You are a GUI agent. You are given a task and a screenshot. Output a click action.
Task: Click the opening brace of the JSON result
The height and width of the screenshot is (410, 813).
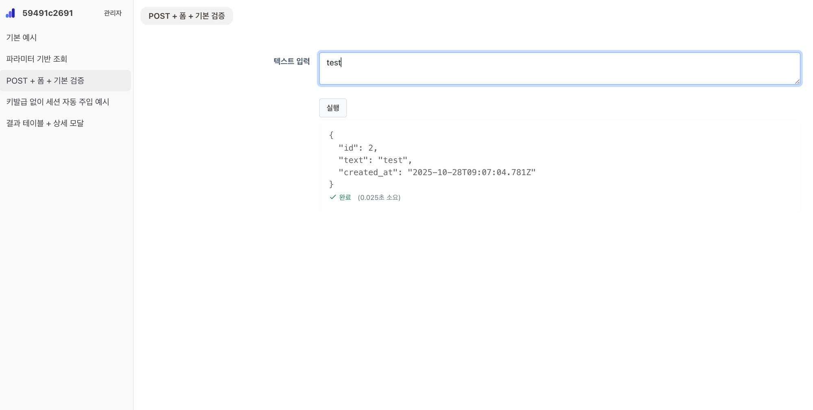click(331, 135)
